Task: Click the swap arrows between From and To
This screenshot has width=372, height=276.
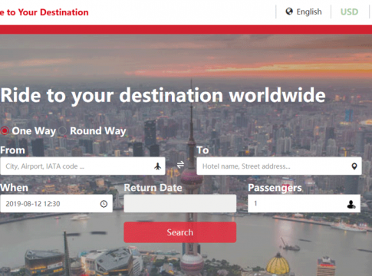Action: pos(181,165)
